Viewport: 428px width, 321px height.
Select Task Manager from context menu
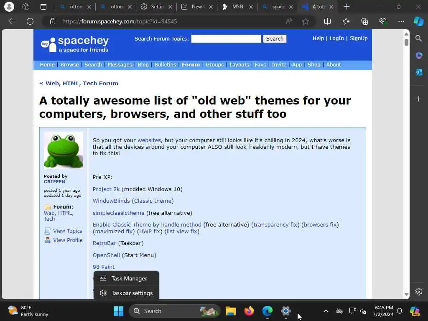(x=126, y=278)
